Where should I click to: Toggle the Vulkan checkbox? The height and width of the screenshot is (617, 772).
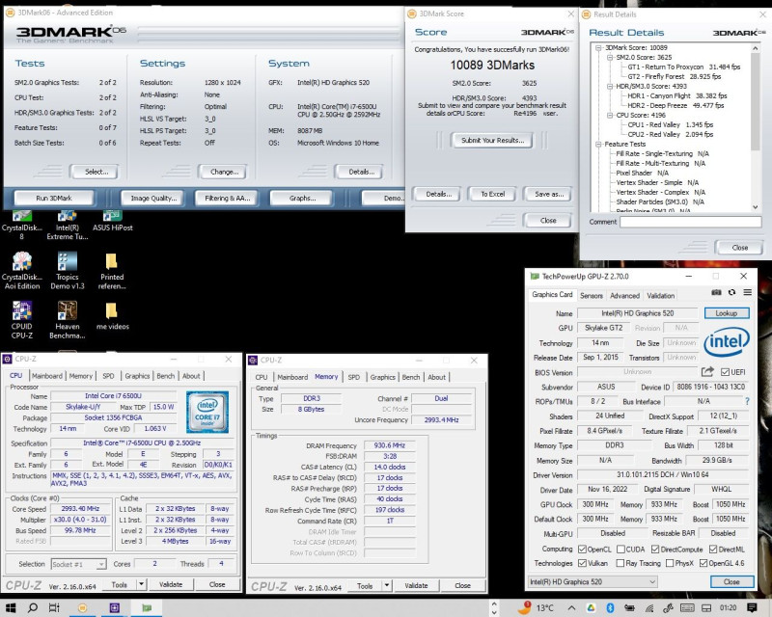pos(582,563)
